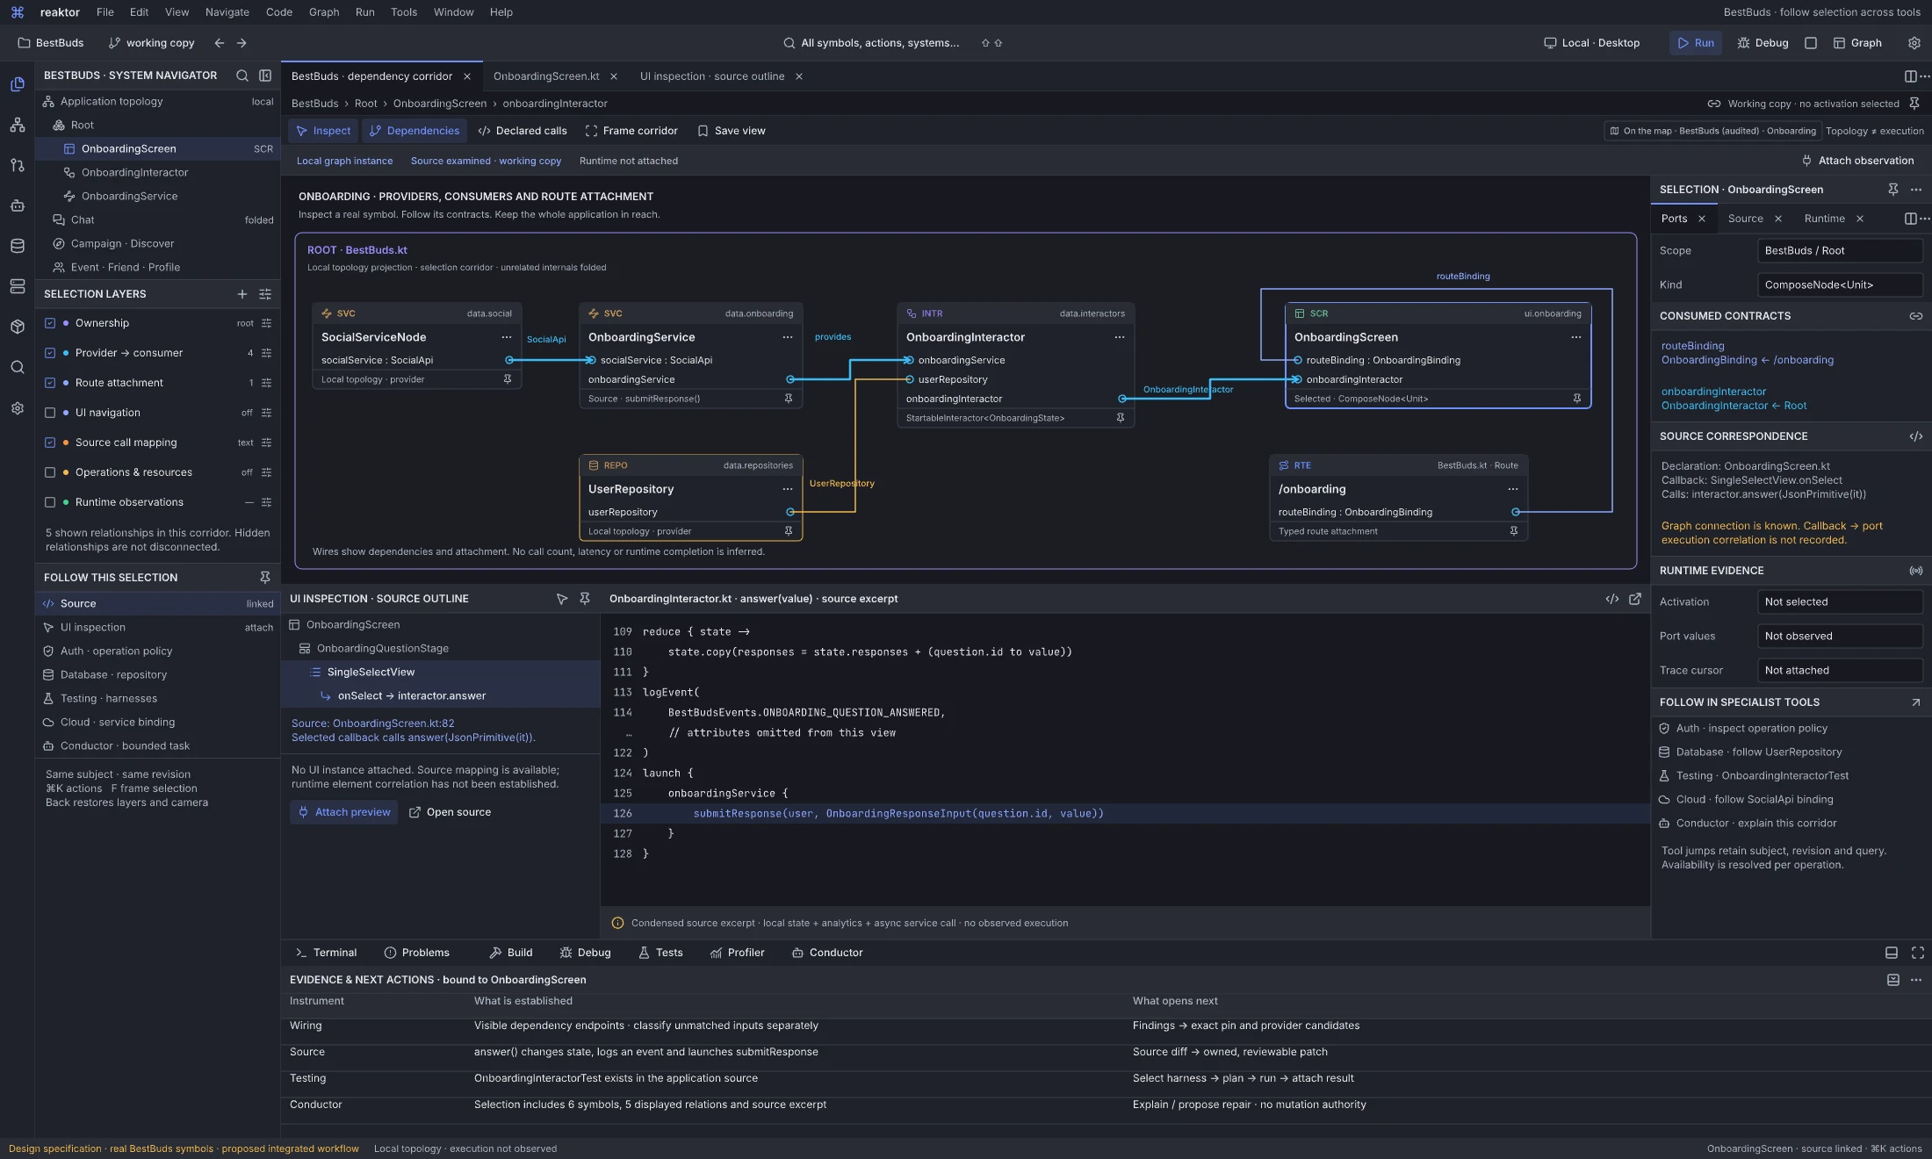Click the Run button

1696,43
